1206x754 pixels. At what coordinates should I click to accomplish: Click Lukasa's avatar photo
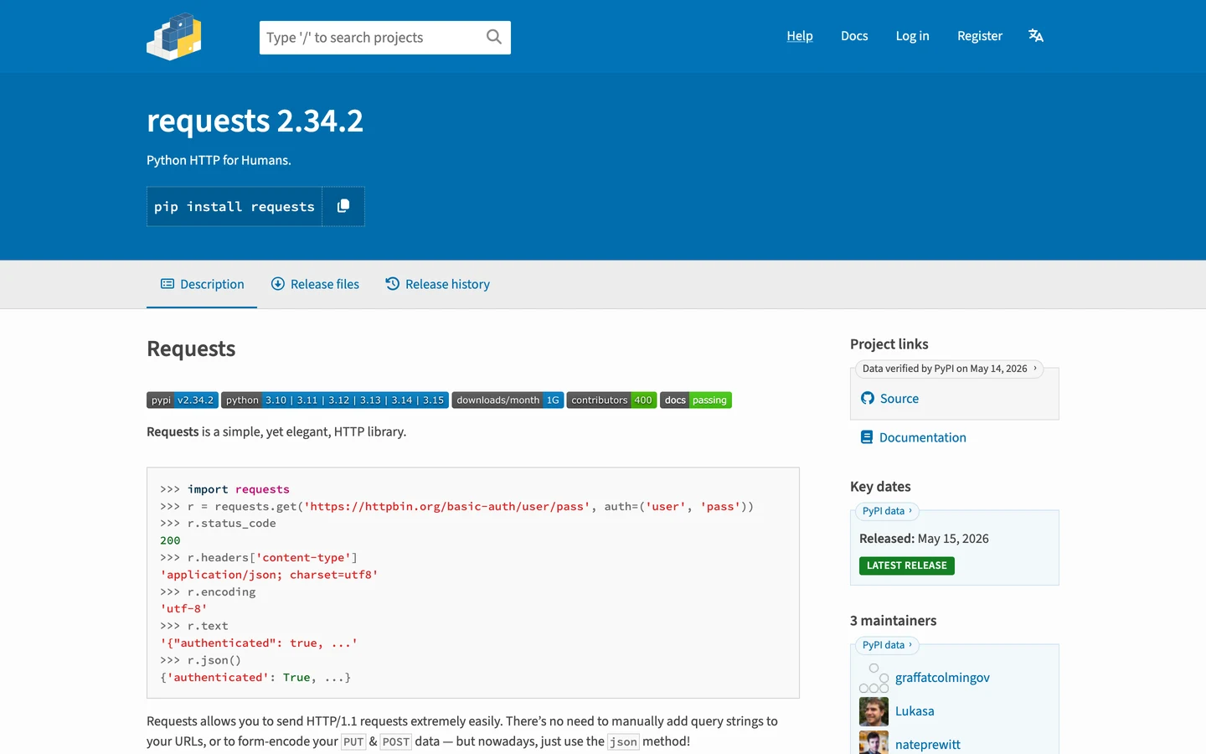(874, 711)
